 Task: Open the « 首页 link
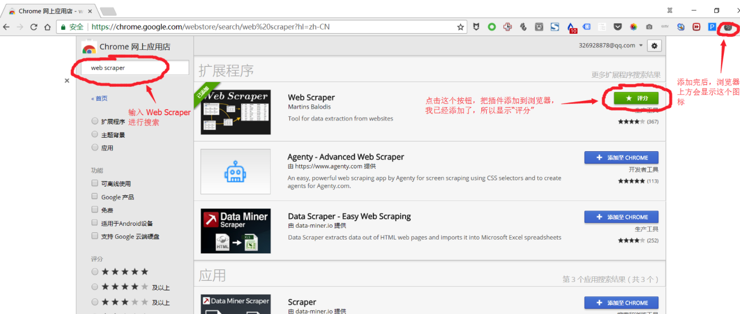pos(99,99)
